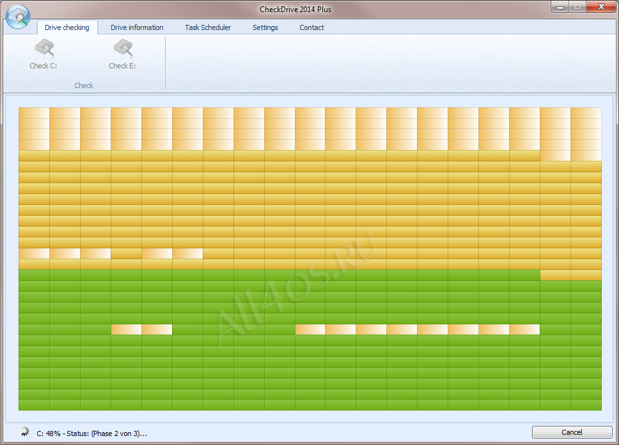Maximize the CheckDrive window
The height and width of the screenshot is (445, 619).
coord(577,6)
